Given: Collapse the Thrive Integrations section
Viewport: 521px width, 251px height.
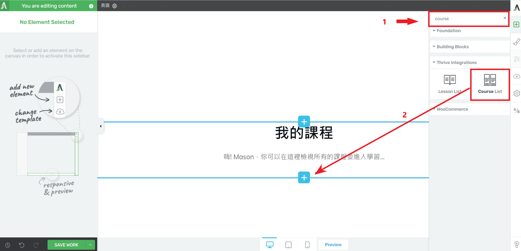Looking at the screenshot, I should pos(470,62).
